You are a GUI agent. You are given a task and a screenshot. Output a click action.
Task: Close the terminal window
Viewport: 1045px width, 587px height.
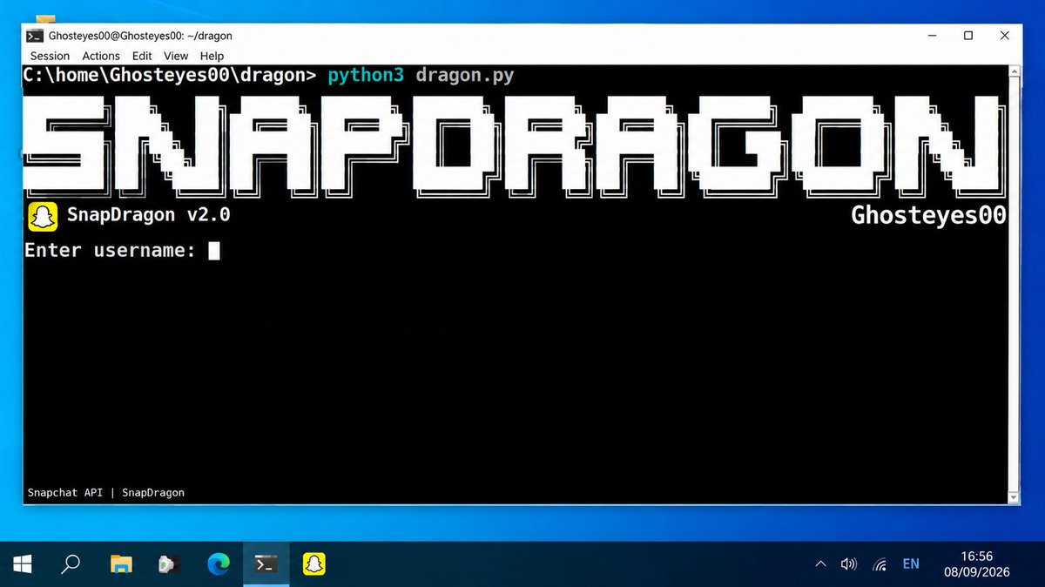click(1005, 36)
